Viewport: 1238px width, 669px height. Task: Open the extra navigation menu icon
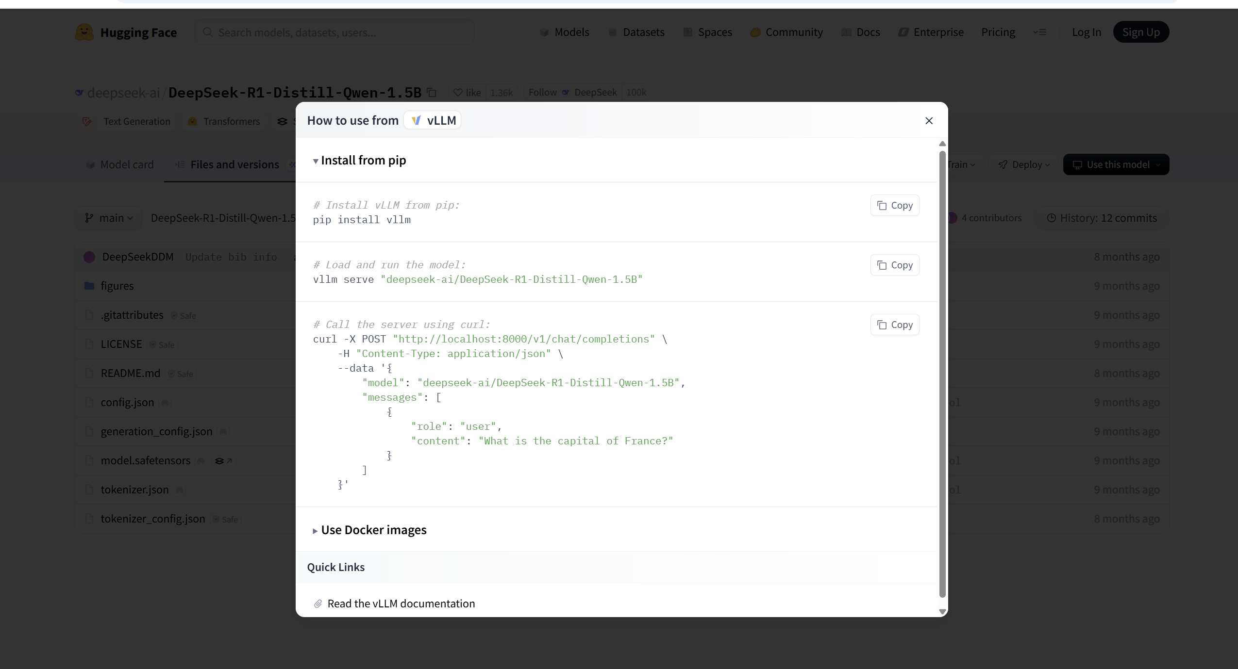(1039, 33)
